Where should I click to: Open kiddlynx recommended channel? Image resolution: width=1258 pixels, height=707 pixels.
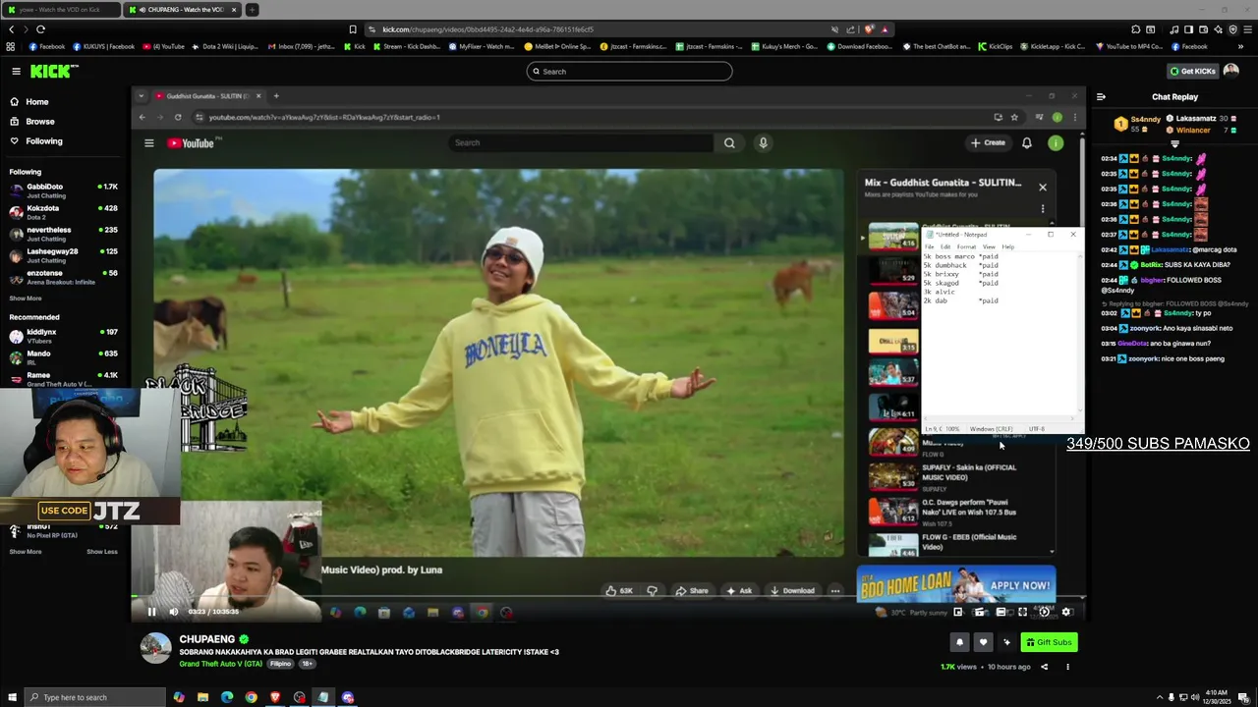click(63, 335)
